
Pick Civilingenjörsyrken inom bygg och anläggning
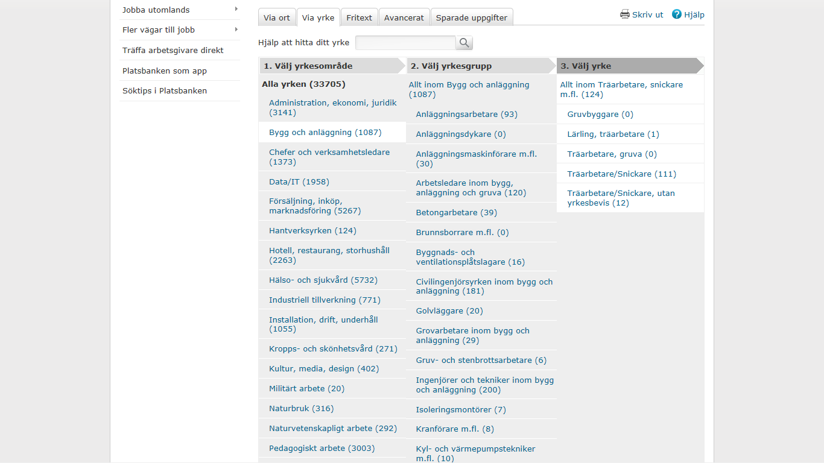pyautogui.click(x=484, y=286)
